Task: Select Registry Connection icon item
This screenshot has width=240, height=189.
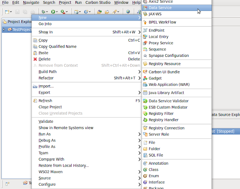Action: click(177, 128)
